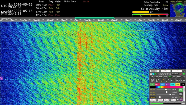Select USB mode
186x105 pixels.
pos(170,77)
